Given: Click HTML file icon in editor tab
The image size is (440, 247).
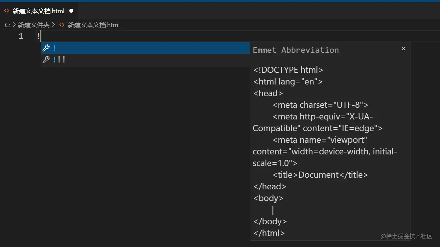Looking at the screenshot, I should [x=6, y=11].
